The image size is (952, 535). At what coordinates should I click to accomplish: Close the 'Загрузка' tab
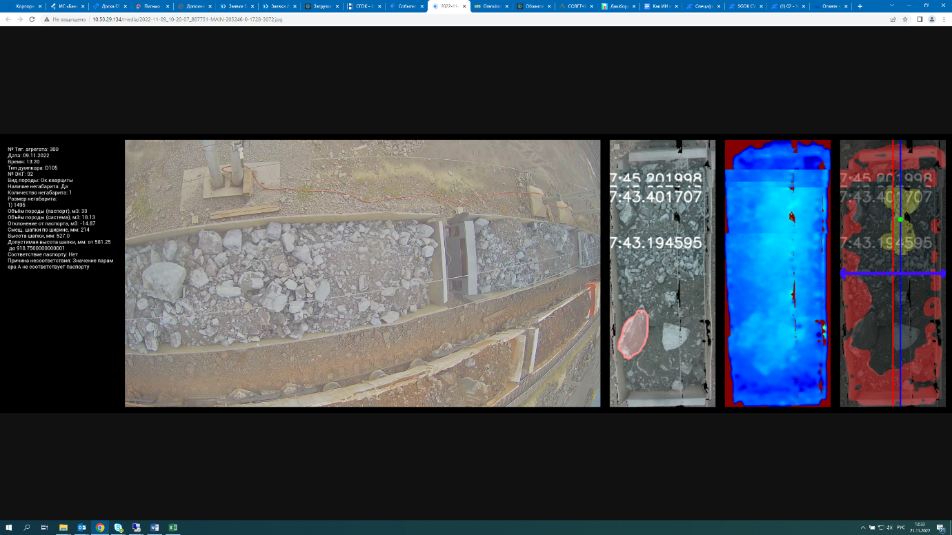coord(337,6)
